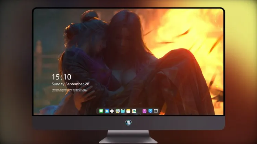
Task: Click the empty dock area left of Messages
Action: 98,111
